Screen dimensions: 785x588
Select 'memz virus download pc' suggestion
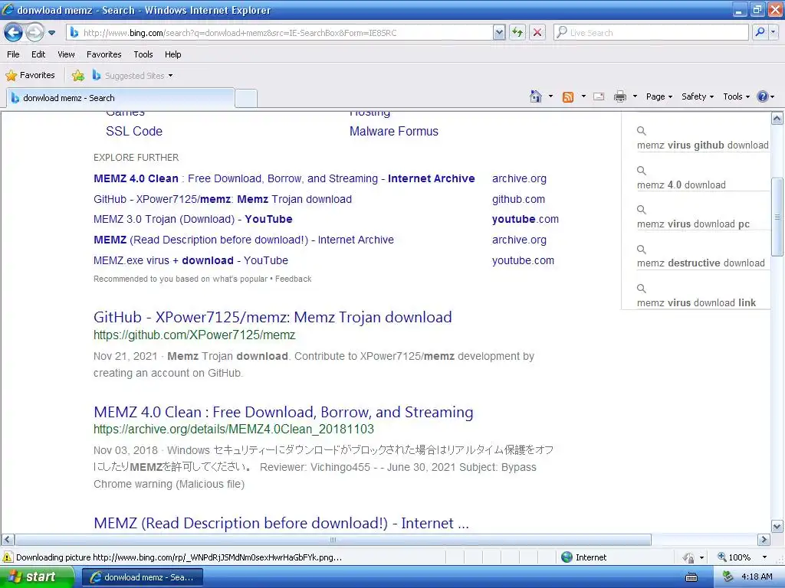[x=693, y=224]
